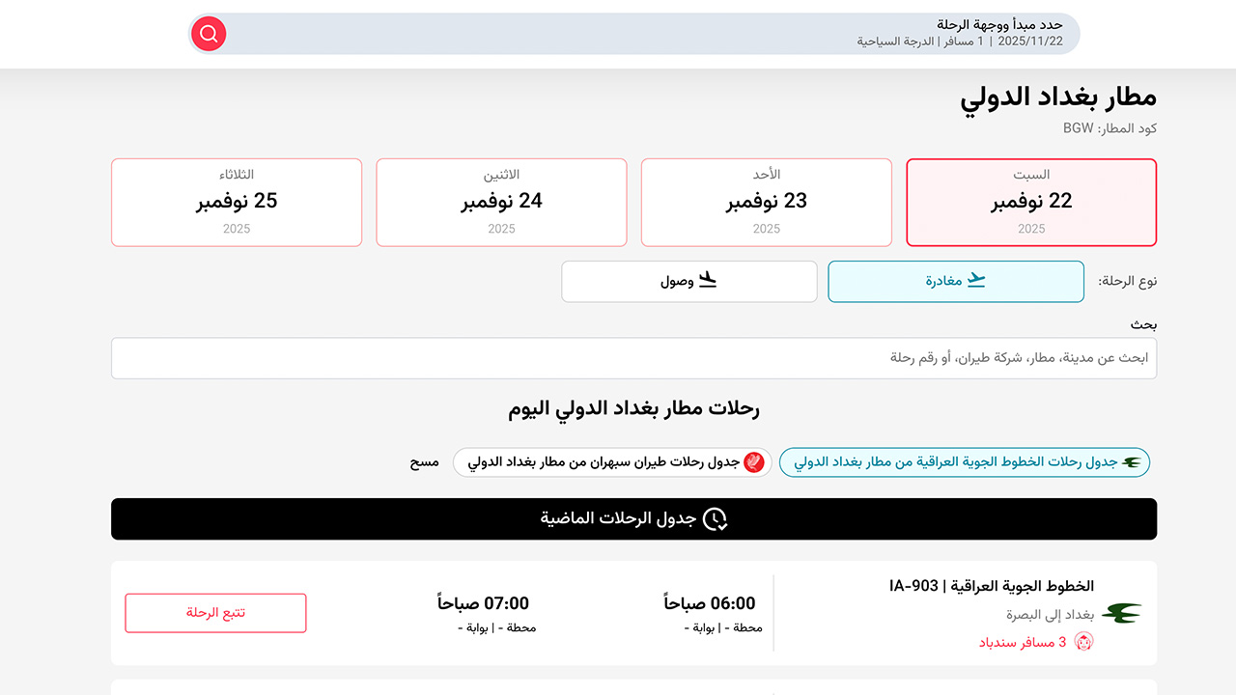The height and width of the screenshot is (695, 1236).
Task: Click the Iraqi Airways logo in filter chip
Action: (x=1132, y=463)
